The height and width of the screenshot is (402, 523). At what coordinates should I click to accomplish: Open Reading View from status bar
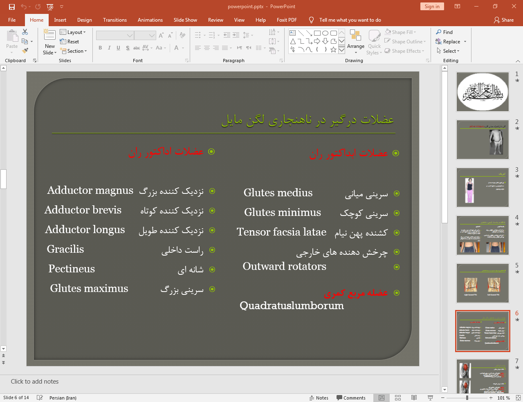(x=414, y=398)
